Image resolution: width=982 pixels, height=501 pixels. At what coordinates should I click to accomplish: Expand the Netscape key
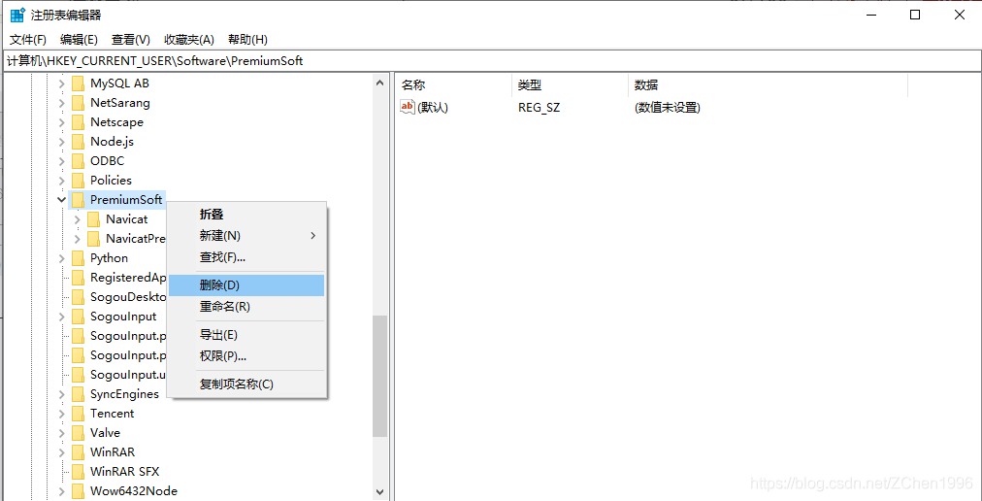point(61,122)
